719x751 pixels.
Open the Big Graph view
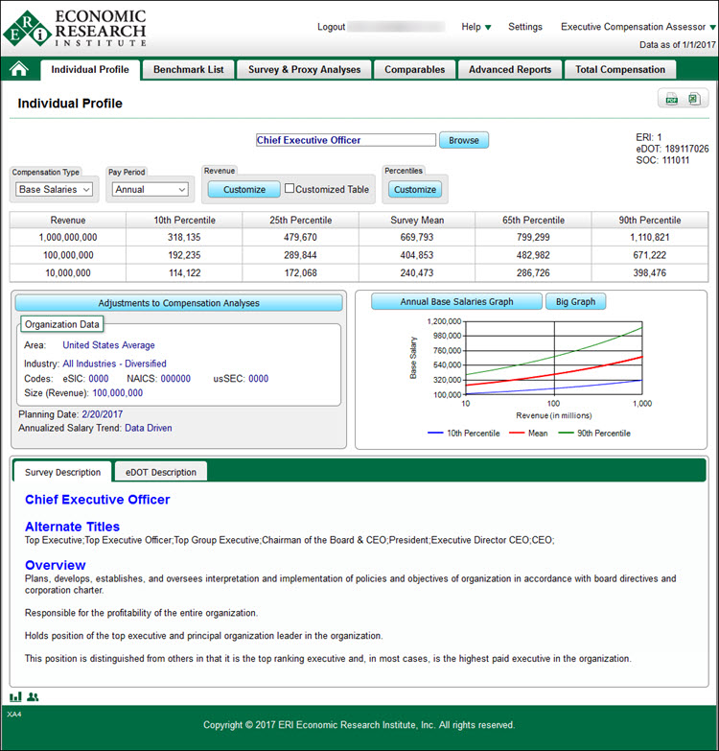coord(575,301)
